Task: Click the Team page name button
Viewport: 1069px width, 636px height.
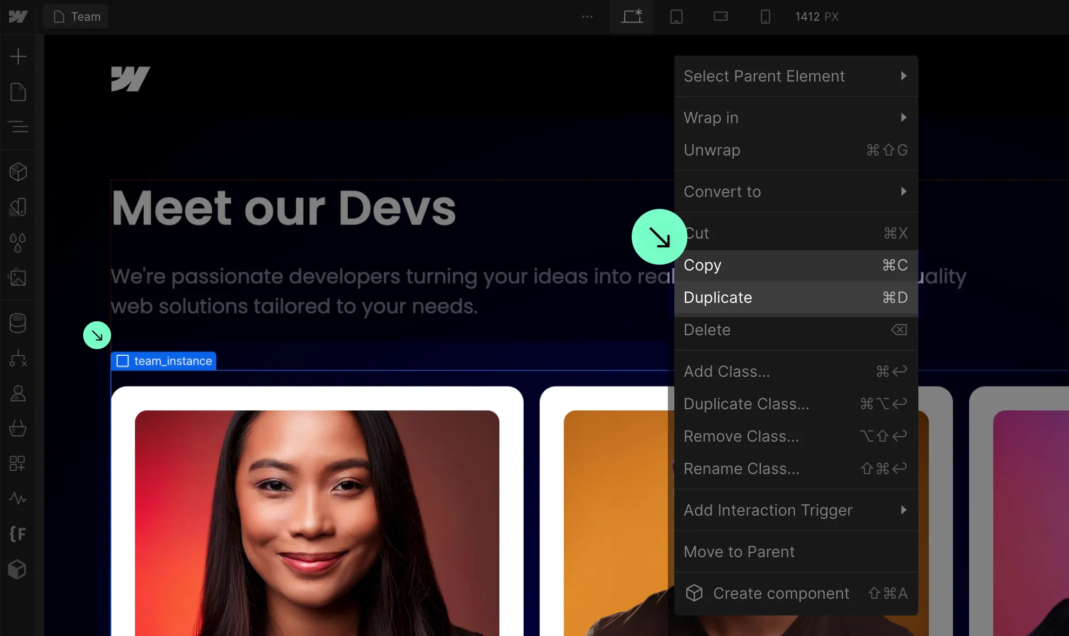Action: click(x=77, y=17)
